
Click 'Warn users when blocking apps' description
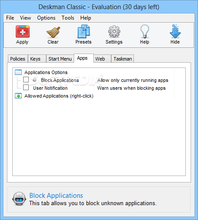[x=131, y=88]
